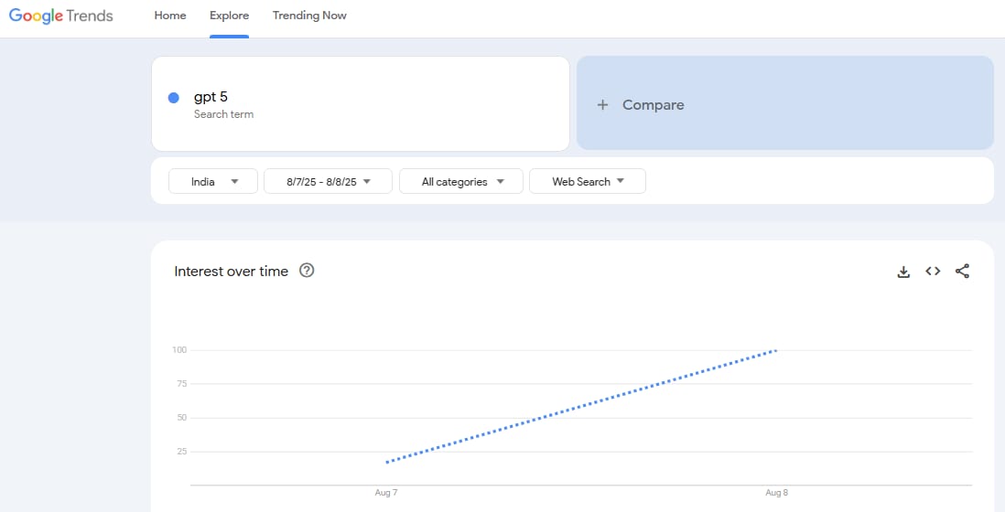The height and width of the screenshot is (512, 1005).
Task: Click the Aug 7 axis label
Action: (386, 493)
